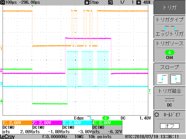Open the トリガ menu header
Viewport: 186px width, 139px height.
coord(169,7)
